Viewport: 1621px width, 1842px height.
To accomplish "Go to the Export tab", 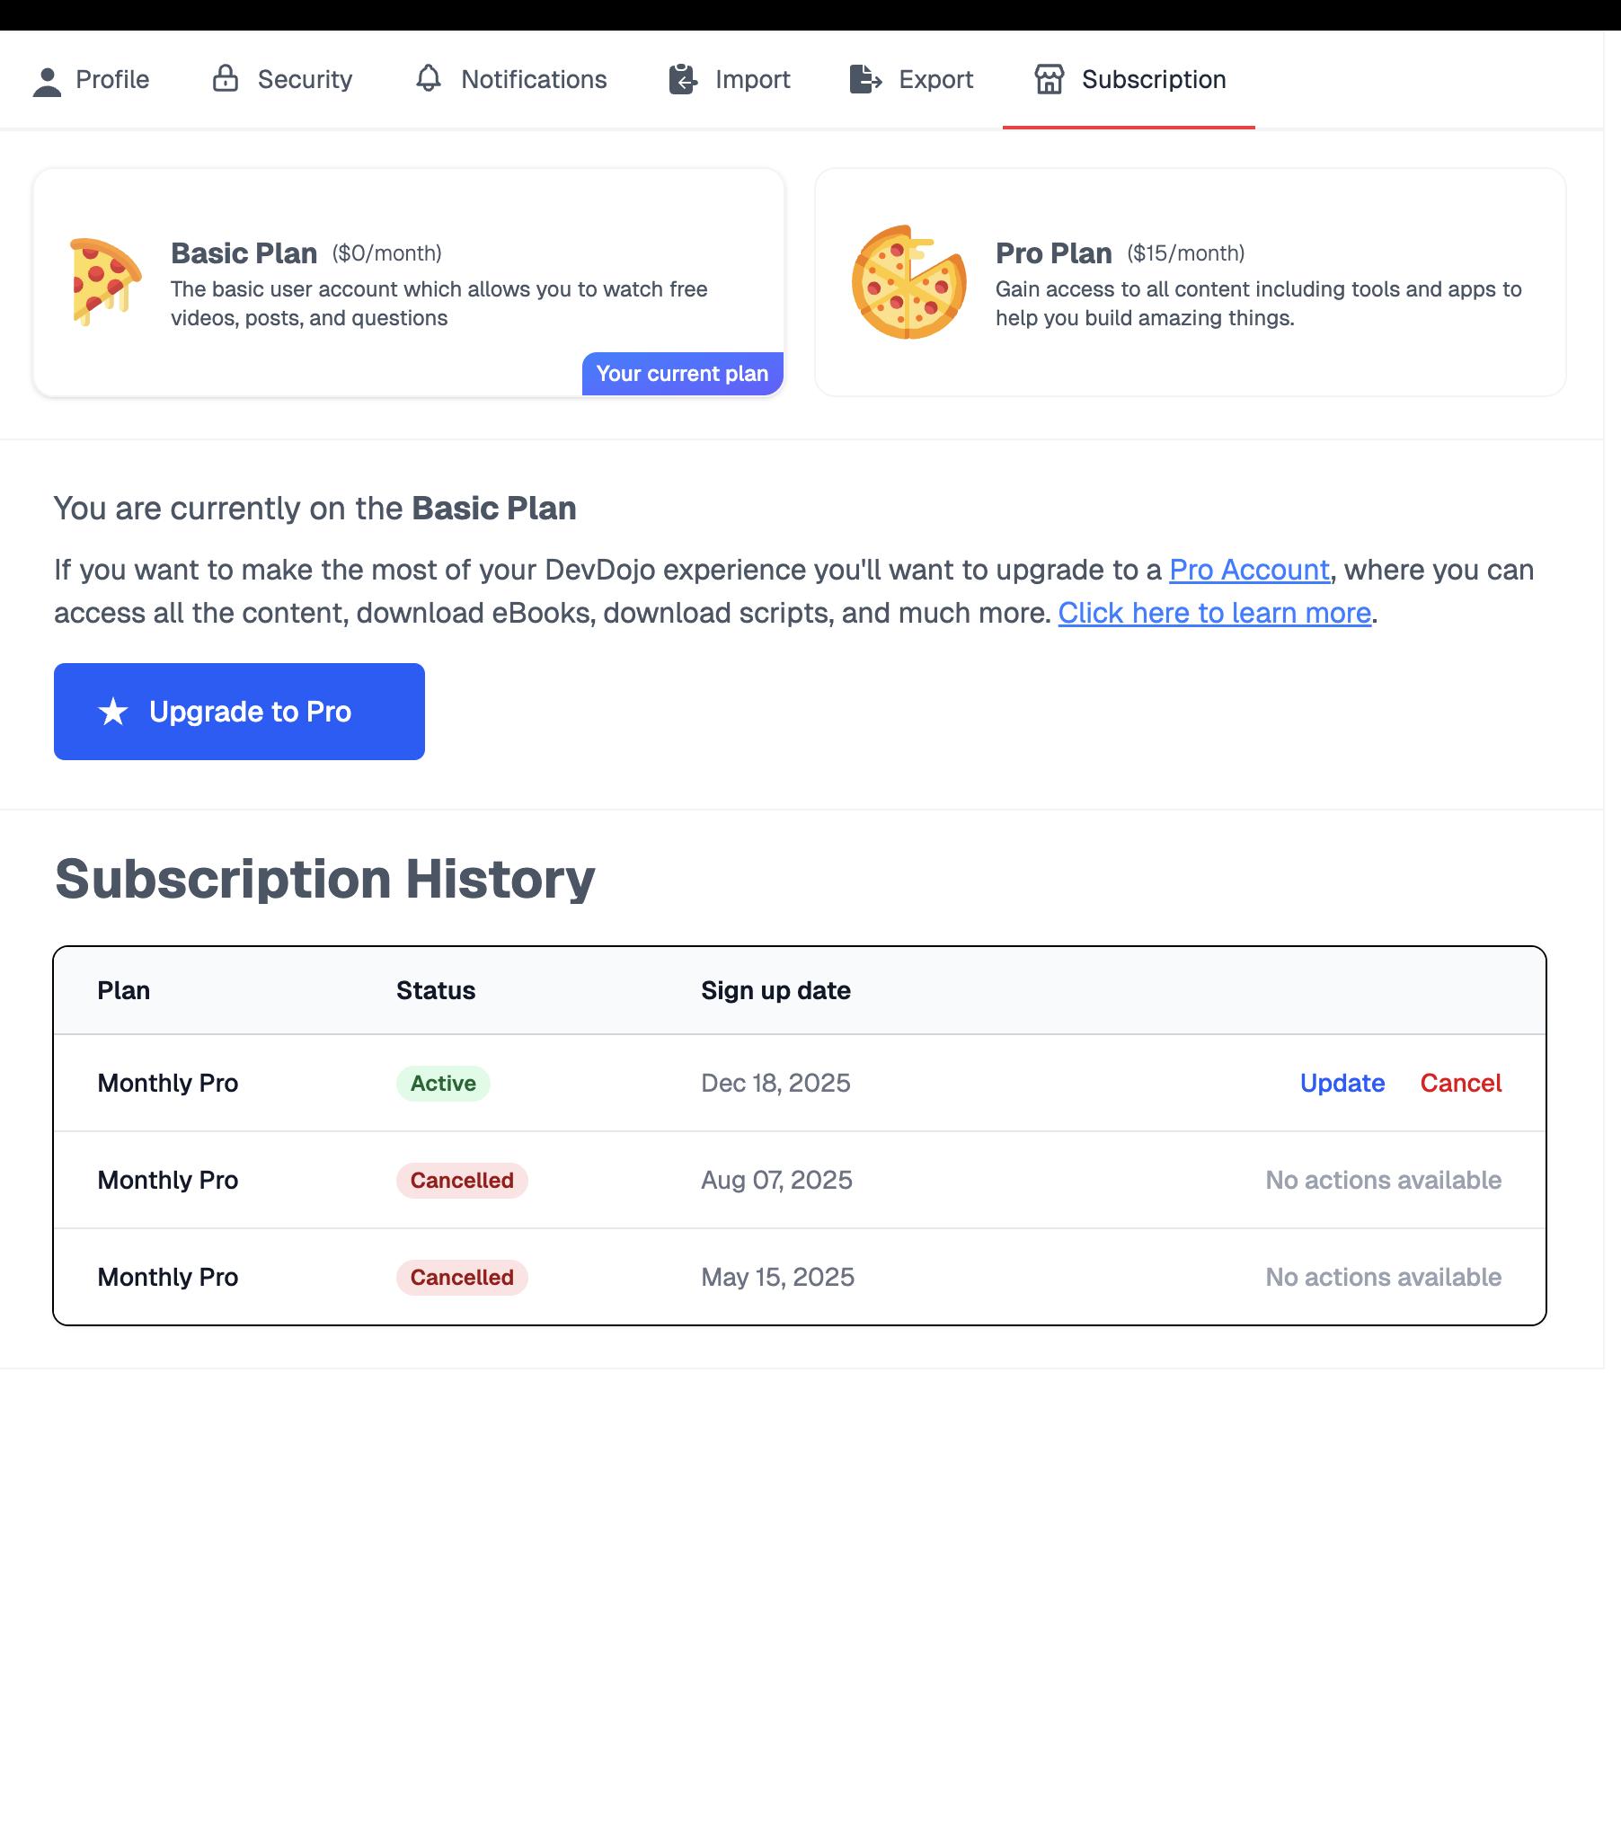I will tap(935, 79).
